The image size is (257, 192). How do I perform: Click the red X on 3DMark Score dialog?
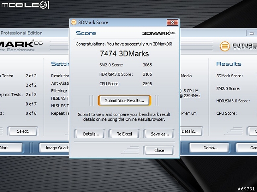pyautogui.click(x=172, y=22)
